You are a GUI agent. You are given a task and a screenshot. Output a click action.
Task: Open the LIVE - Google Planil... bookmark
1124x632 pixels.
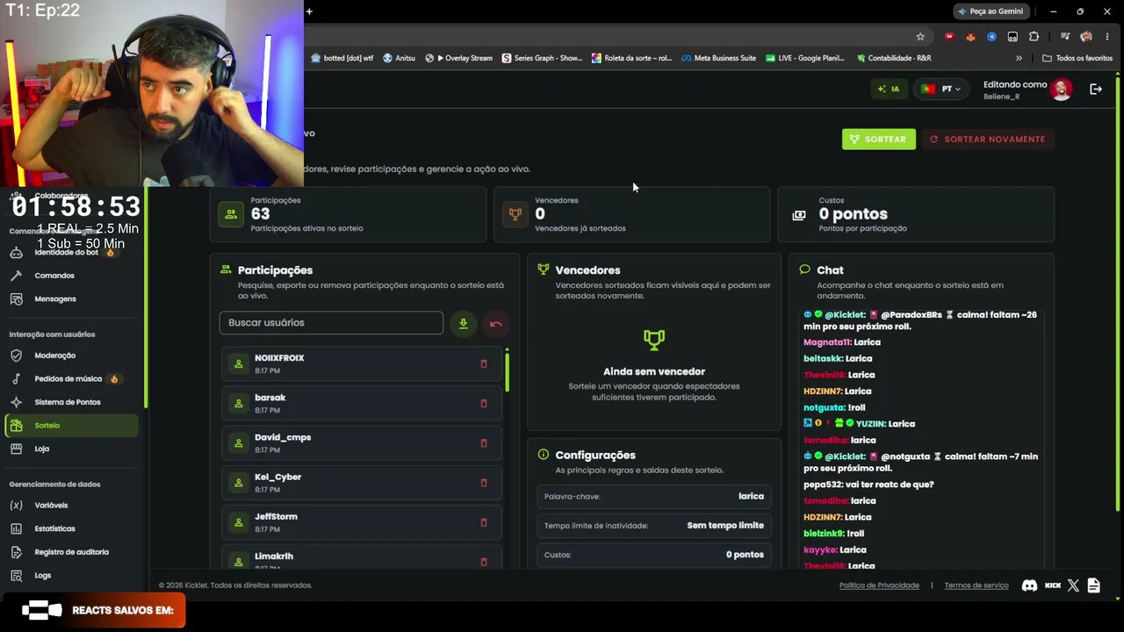pos(804,58)
